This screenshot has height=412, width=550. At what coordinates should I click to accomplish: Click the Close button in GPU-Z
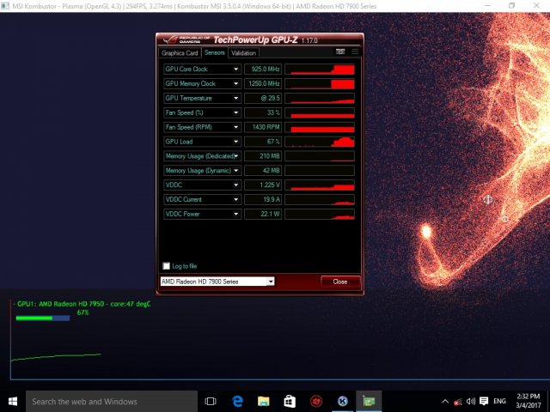(x=340, y=282)
